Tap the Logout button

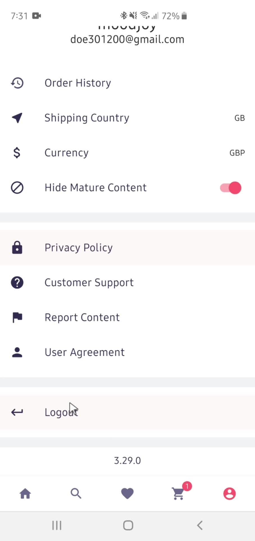128,412
